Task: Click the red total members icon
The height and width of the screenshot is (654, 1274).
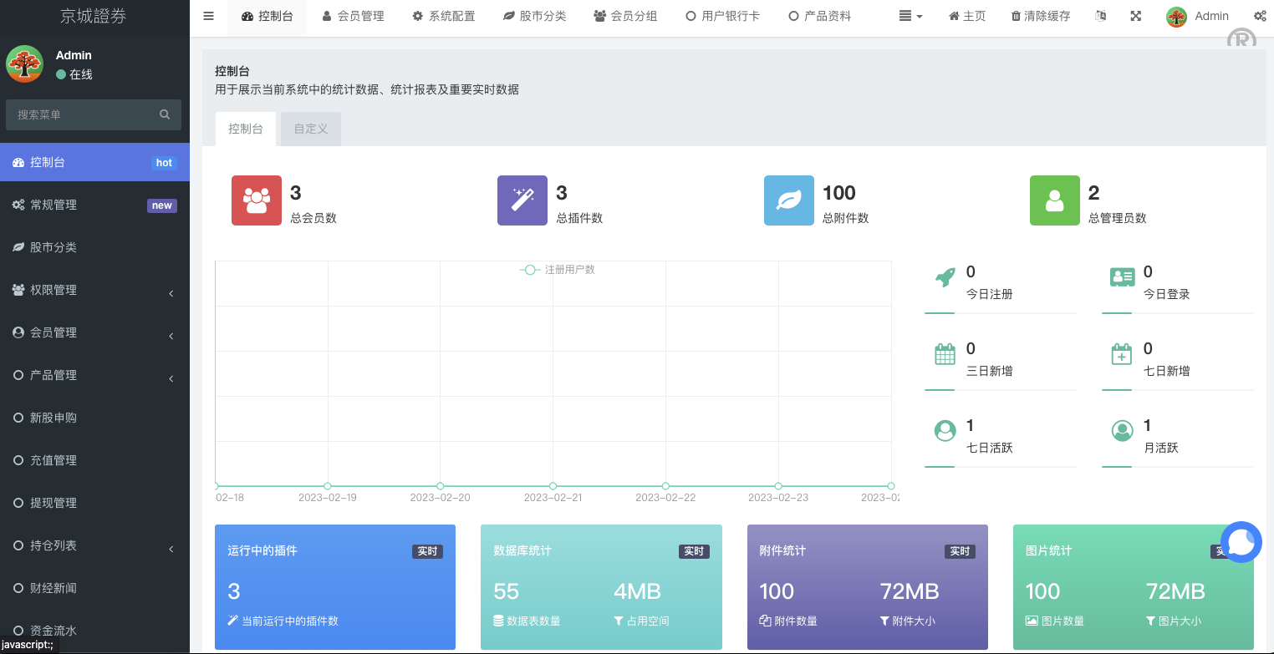Action: pyautogui.click(x=257, y=200)
